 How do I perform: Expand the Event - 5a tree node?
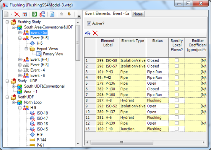coord(20,33)
